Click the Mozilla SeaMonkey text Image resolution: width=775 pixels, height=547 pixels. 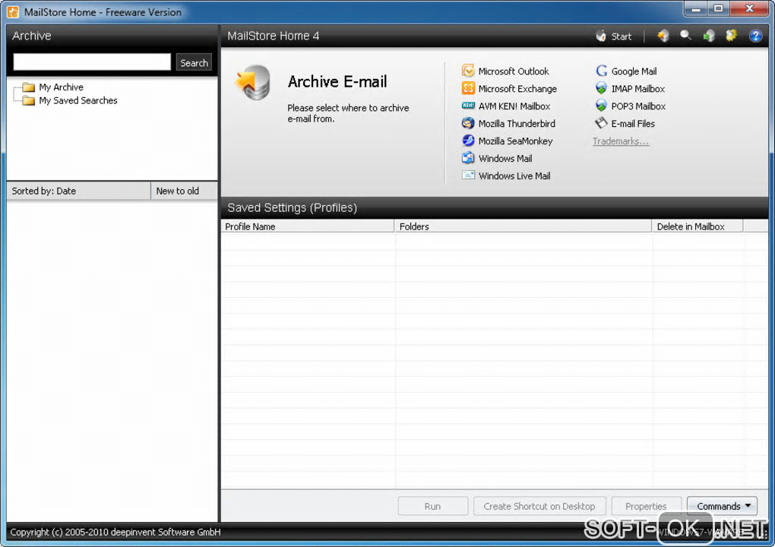[515, 141]
